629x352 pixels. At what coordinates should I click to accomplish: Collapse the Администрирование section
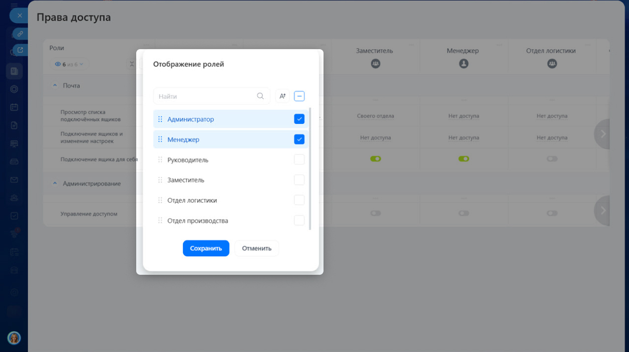click(55, 184)
